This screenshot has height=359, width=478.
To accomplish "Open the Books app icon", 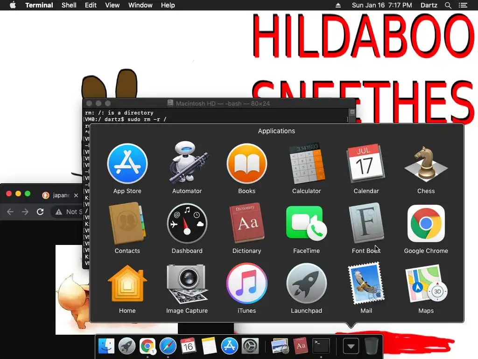I will click(246, 164).
